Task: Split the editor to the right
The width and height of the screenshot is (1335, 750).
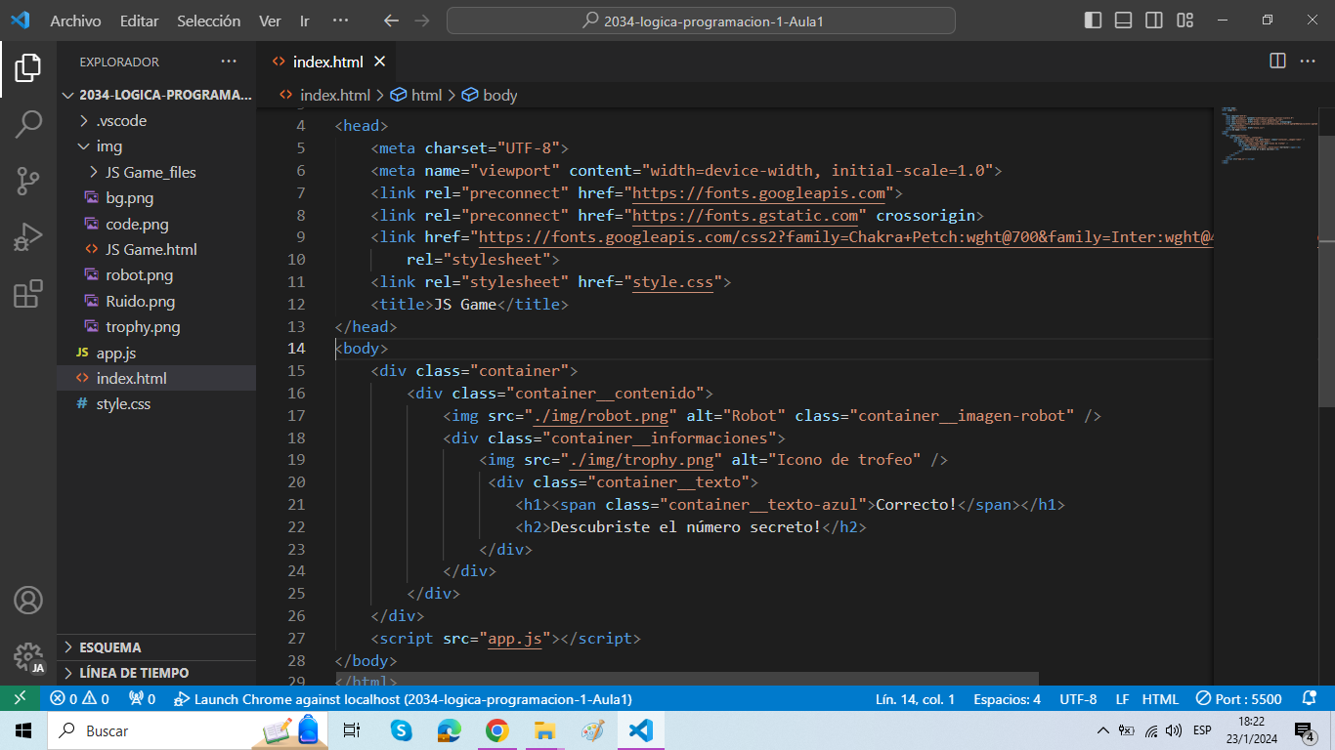Action: point(1277,61)
